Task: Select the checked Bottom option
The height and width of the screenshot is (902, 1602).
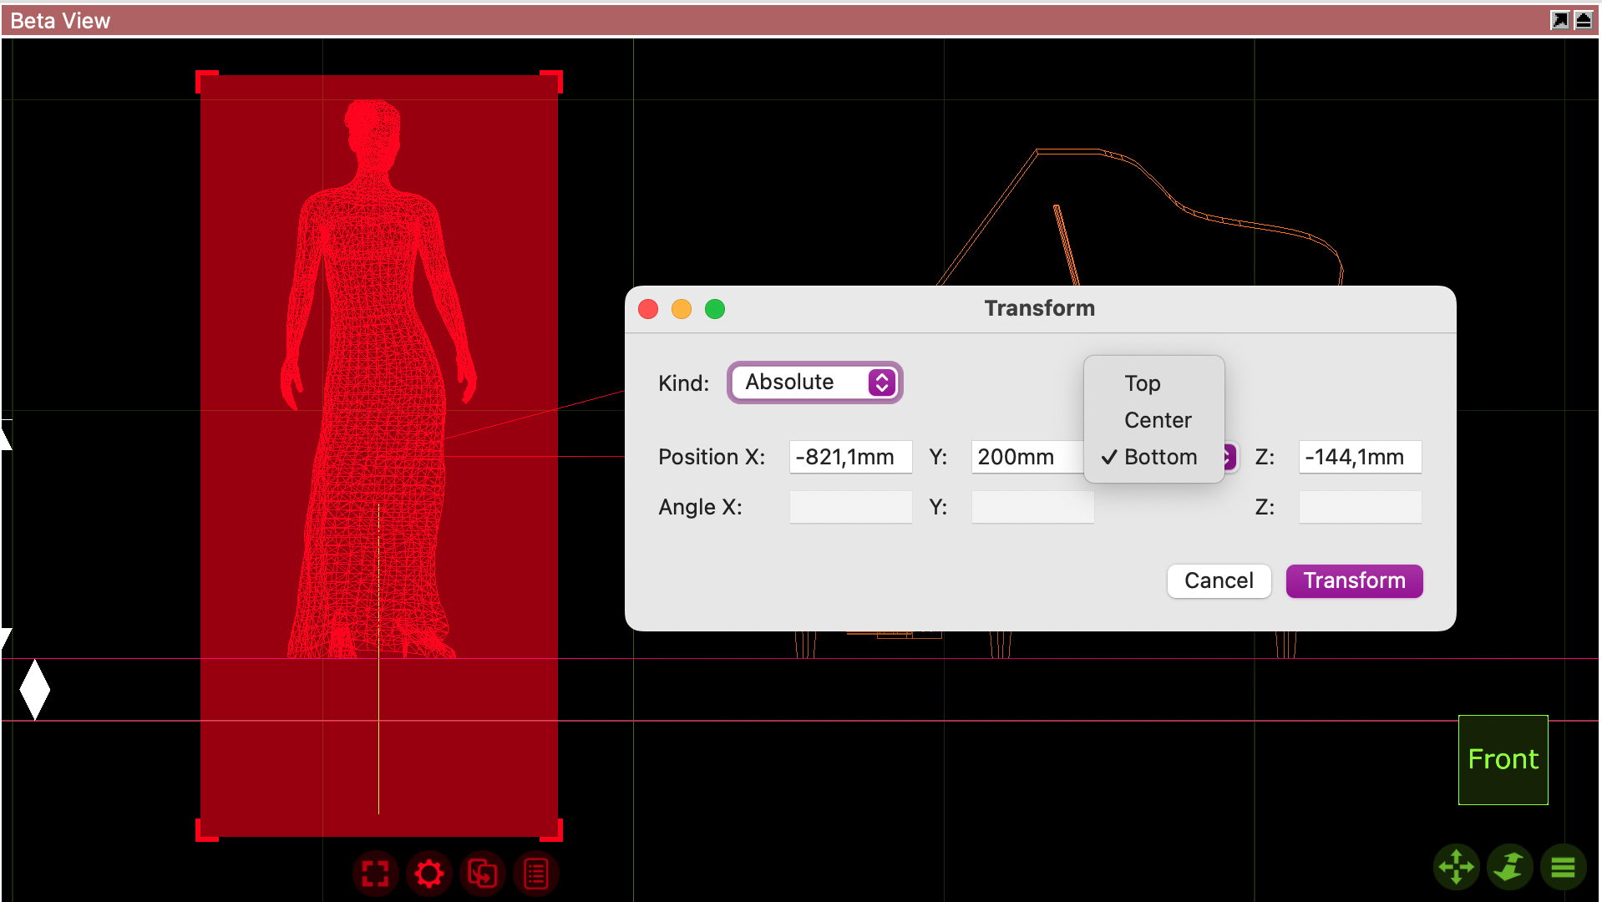Action: [1159, 457]
